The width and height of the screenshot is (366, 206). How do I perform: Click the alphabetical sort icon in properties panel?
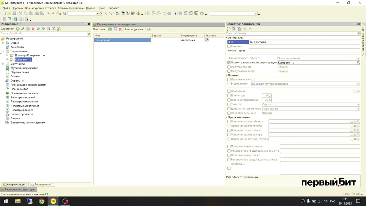click(228, 29)
